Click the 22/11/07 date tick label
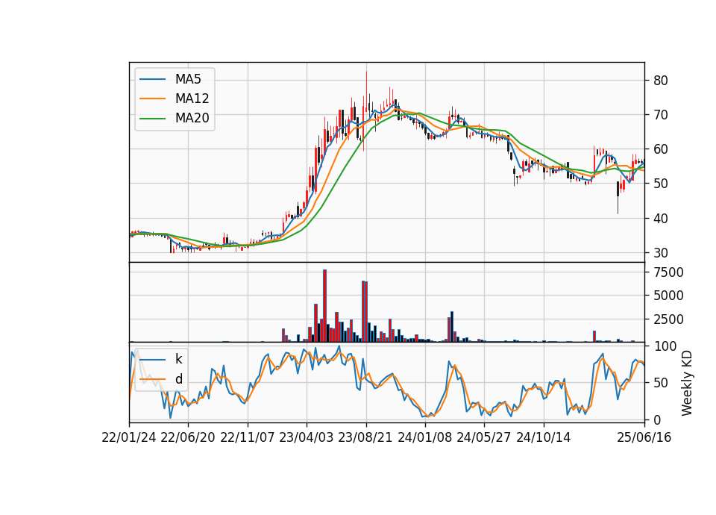This screenshot has width=716, height=515. 247,437
